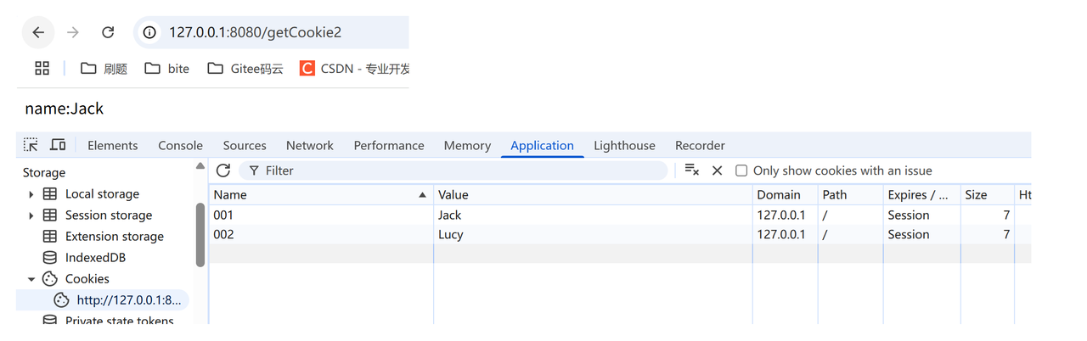
Task: Click the storage sidebar scrollbar
Action: 200,233
